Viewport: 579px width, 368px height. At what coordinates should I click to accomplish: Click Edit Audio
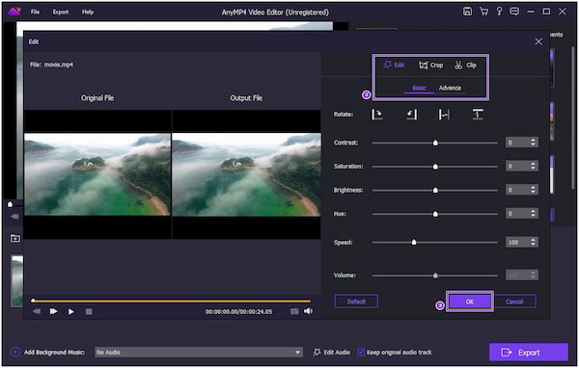(332, 353)
